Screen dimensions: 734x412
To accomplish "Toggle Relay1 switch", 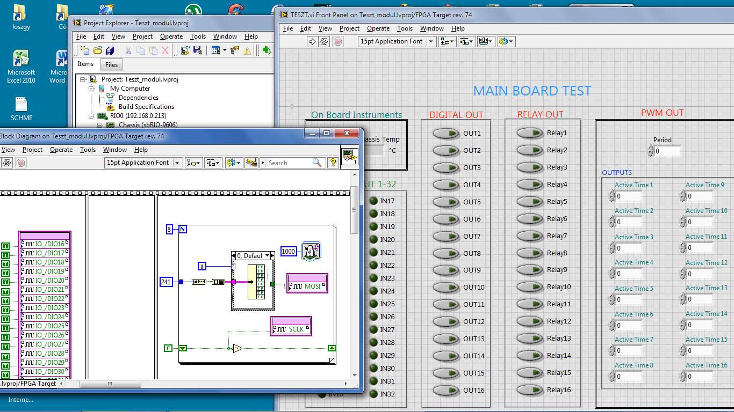I will tap(529, 133).
